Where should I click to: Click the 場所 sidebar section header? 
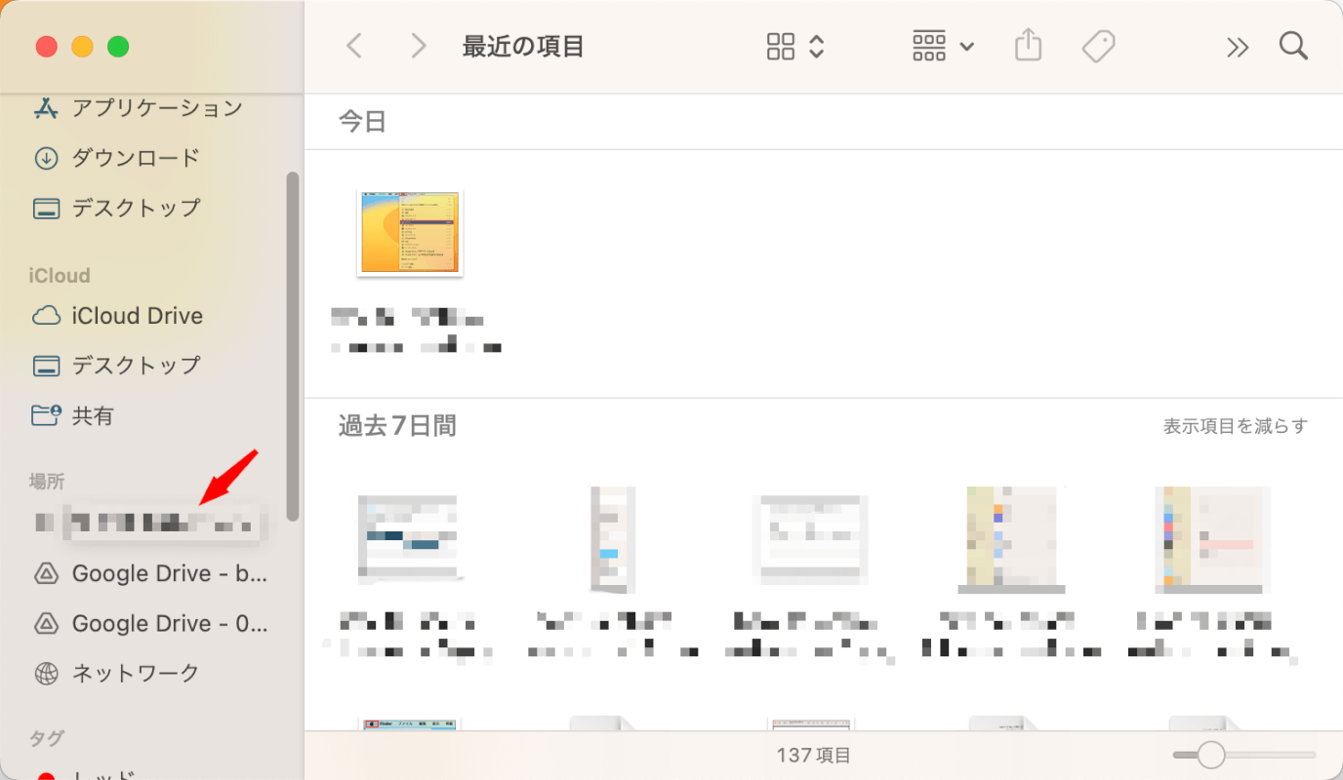[x=47, y=481]
